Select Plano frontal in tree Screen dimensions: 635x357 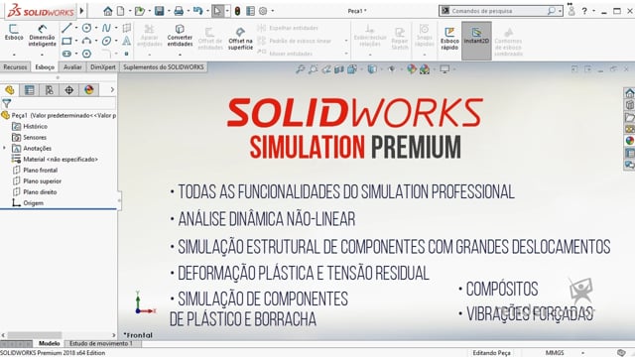tap(40, 170)
